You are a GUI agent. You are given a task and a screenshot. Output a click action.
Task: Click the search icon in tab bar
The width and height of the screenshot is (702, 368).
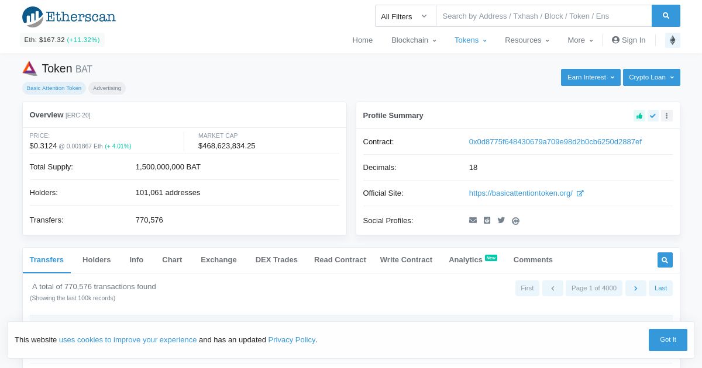click(x=665, y=260)
